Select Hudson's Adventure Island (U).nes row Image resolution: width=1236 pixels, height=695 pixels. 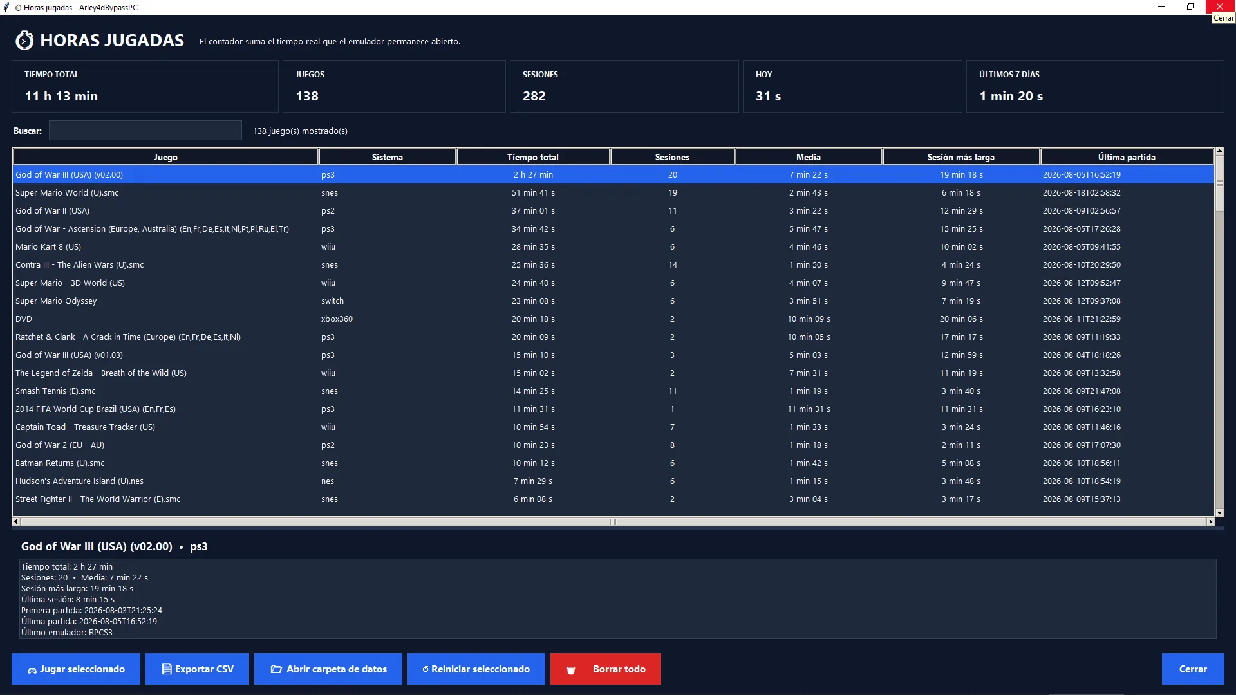pos(613,481)
